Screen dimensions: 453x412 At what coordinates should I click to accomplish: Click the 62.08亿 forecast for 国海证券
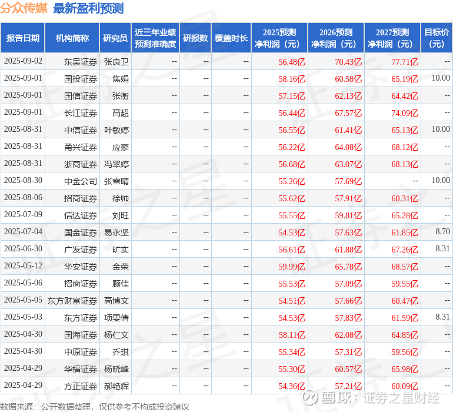click(x=348, y=335)
